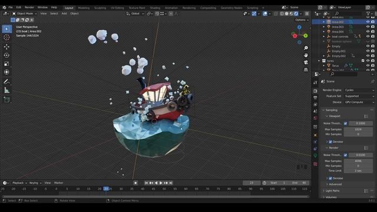The height and width of the screenshot is (212, 377).
Task: Click the Blender logo menu icon
Action: pyautogui.click(x=4, y=8)
